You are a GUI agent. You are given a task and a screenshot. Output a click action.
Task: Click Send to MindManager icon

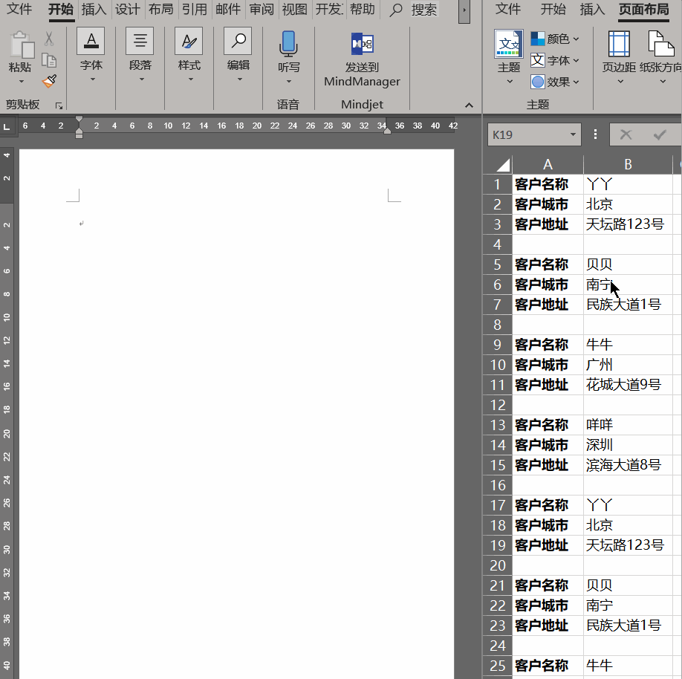click(x=362, y=44)
